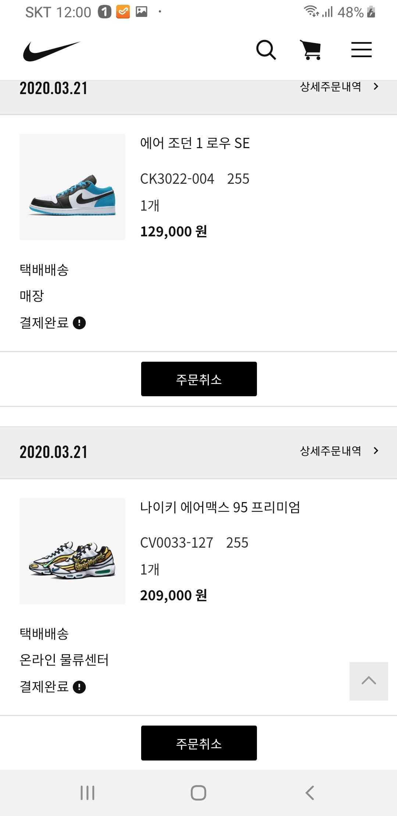The height and width of the screenshot is (816, 397).
Task: Tap info icon beside second 결제완료
Action: tap(79, 687)
